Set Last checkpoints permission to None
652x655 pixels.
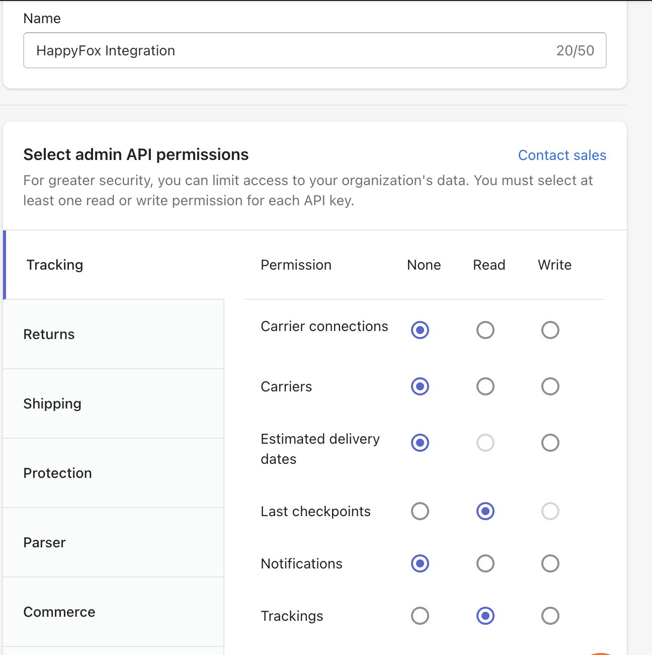[x=420, y=512]
